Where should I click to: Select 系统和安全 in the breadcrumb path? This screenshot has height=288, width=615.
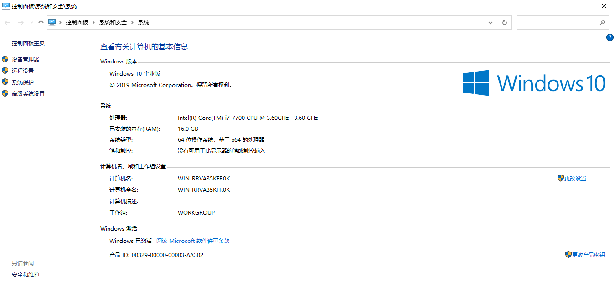coord(113,22)
